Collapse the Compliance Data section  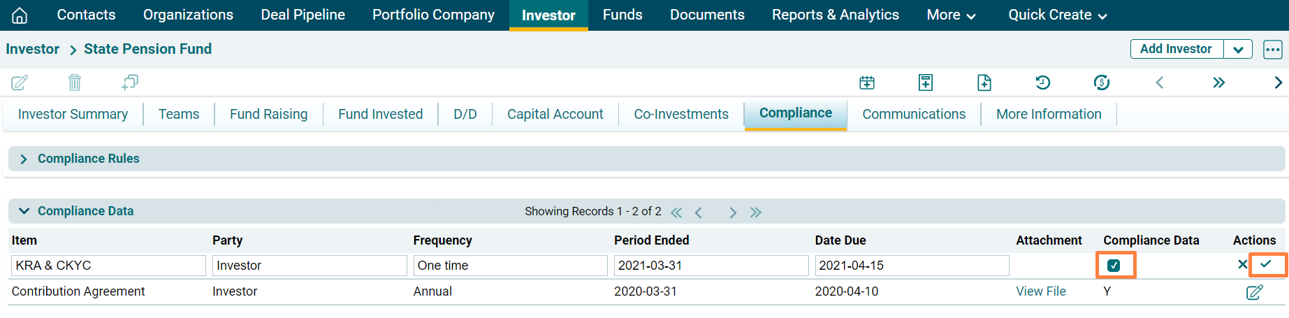[x=24, y=211]
